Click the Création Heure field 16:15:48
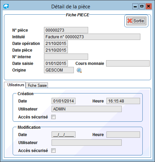Viewport: 155px width, 162px height. [123, 101]
